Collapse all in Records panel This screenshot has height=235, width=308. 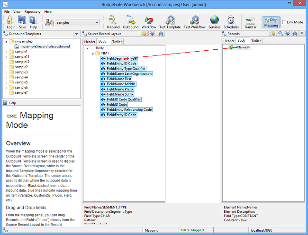295,34
